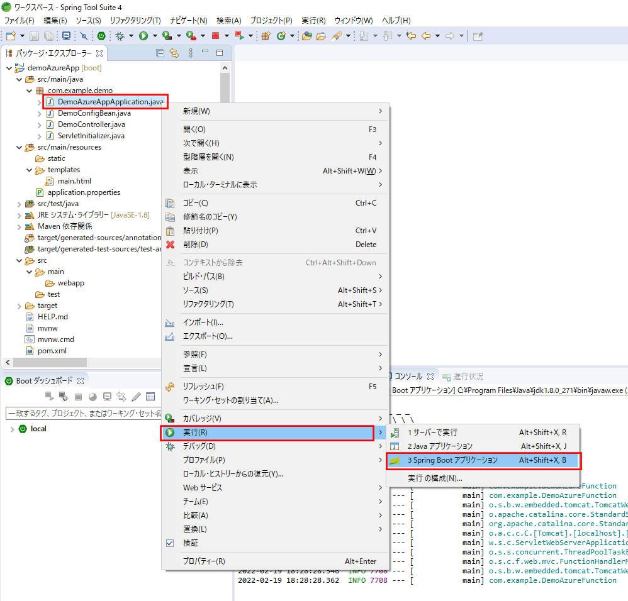
Task: Switch to the コンソール tab
Action: pos(408,377)
